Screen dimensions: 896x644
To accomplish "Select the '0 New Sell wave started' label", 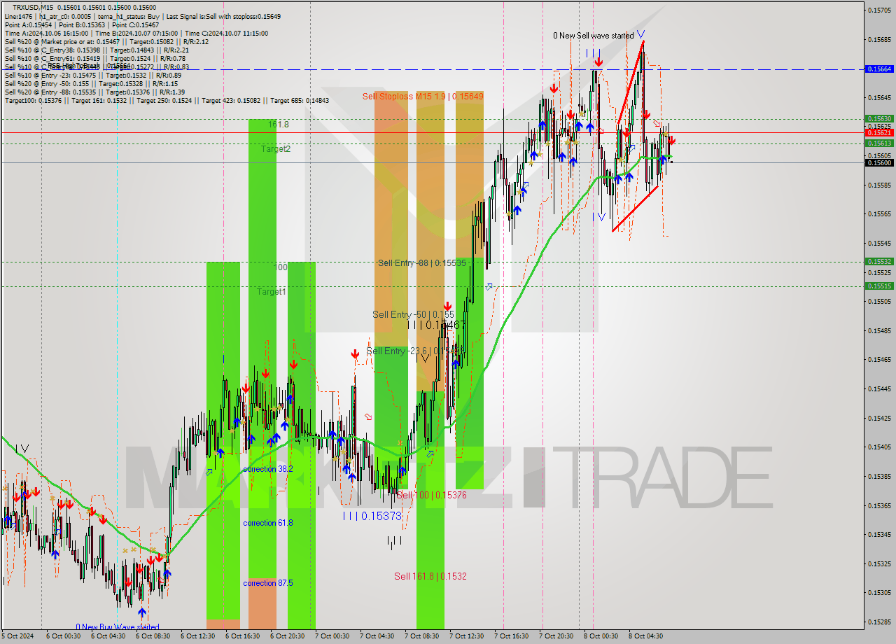I will pos(594,36).
